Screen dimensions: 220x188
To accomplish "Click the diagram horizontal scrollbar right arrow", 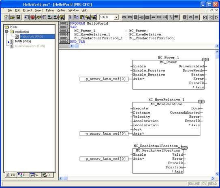I will coord(213,178).
